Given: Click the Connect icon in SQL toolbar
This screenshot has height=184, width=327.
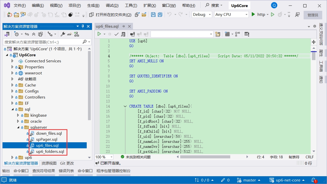Looking at the screenshot, I should 132,34.
